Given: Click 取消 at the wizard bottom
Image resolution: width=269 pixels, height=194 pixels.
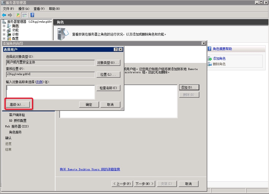Looking at the screenshot, I should (x=188, y=184).
